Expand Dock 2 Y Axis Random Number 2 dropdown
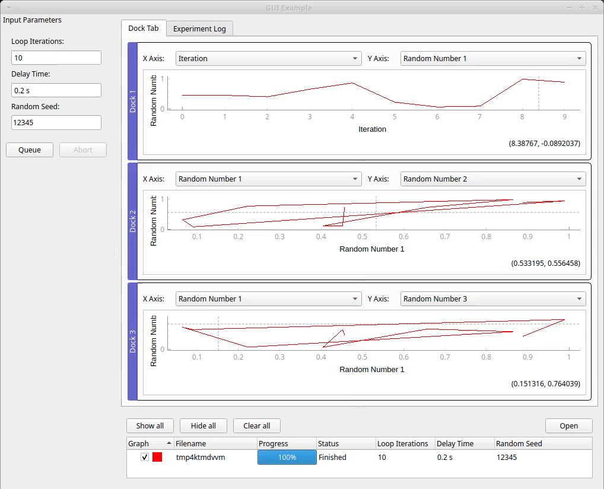The height and width of the screenshot is (489, 604). [492, 179]
